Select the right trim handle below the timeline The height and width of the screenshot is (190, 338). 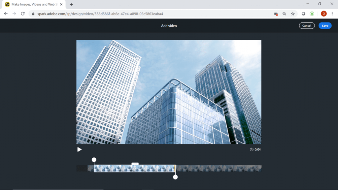coord(175,177)
